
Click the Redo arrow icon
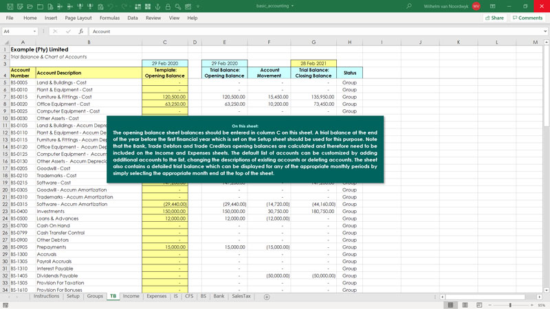(124, 6)
